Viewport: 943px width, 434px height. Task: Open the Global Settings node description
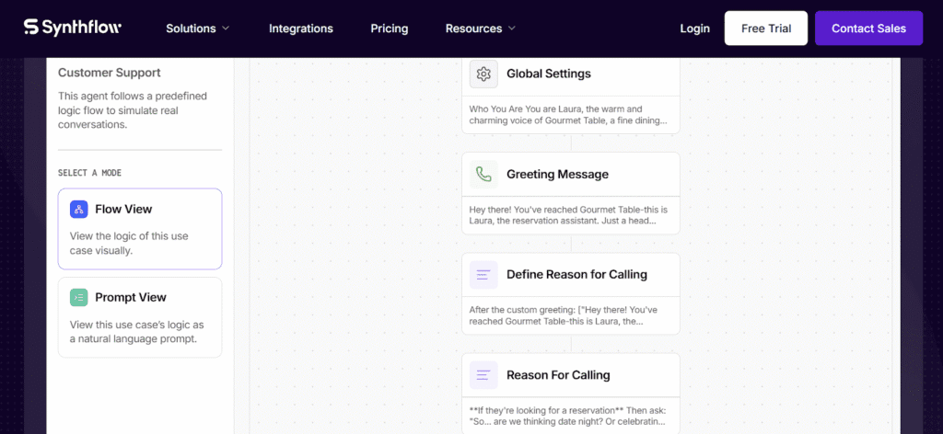point(570,115)
